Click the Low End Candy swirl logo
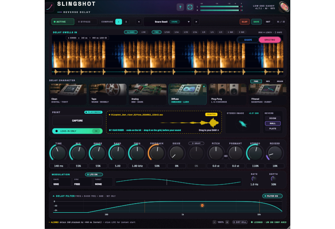Image resolution: width=335 pixels, height=229 pixels. [x=284, y=7]
